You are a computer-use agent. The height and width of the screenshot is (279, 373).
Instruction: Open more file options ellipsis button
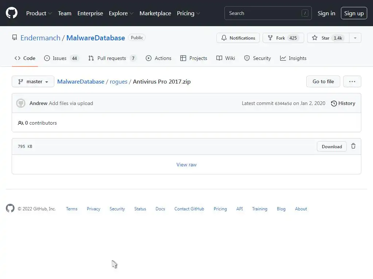point(352,81)
